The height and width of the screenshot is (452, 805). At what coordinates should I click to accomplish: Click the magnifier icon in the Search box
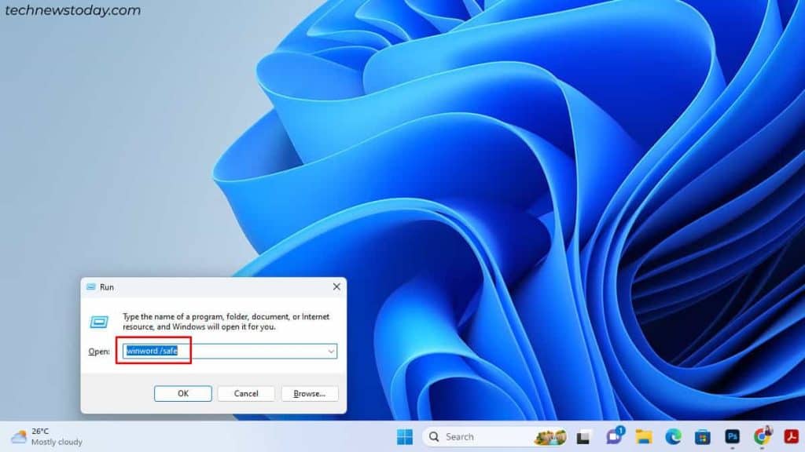433,436
